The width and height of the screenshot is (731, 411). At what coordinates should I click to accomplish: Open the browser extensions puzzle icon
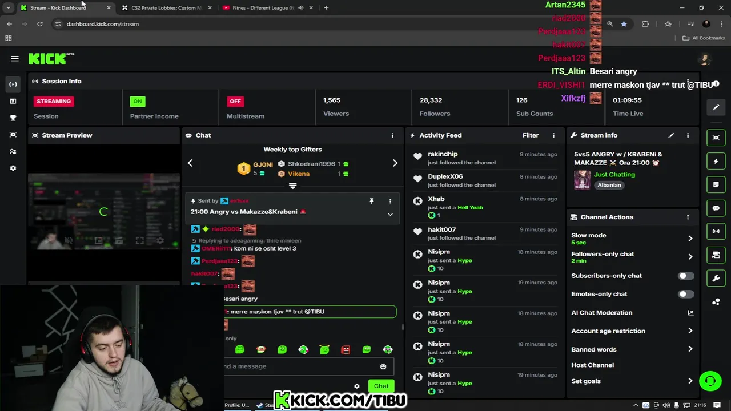click(645, 24)
